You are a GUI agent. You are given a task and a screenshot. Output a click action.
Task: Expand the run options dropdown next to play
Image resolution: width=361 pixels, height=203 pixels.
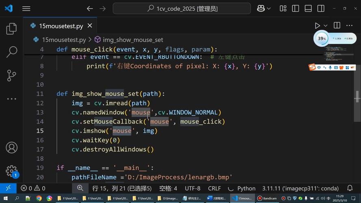pyautogui.click(x=325, y=26)
